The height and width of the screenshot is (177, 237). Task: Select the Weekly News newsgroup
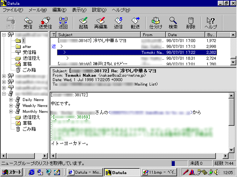[35, 105]
